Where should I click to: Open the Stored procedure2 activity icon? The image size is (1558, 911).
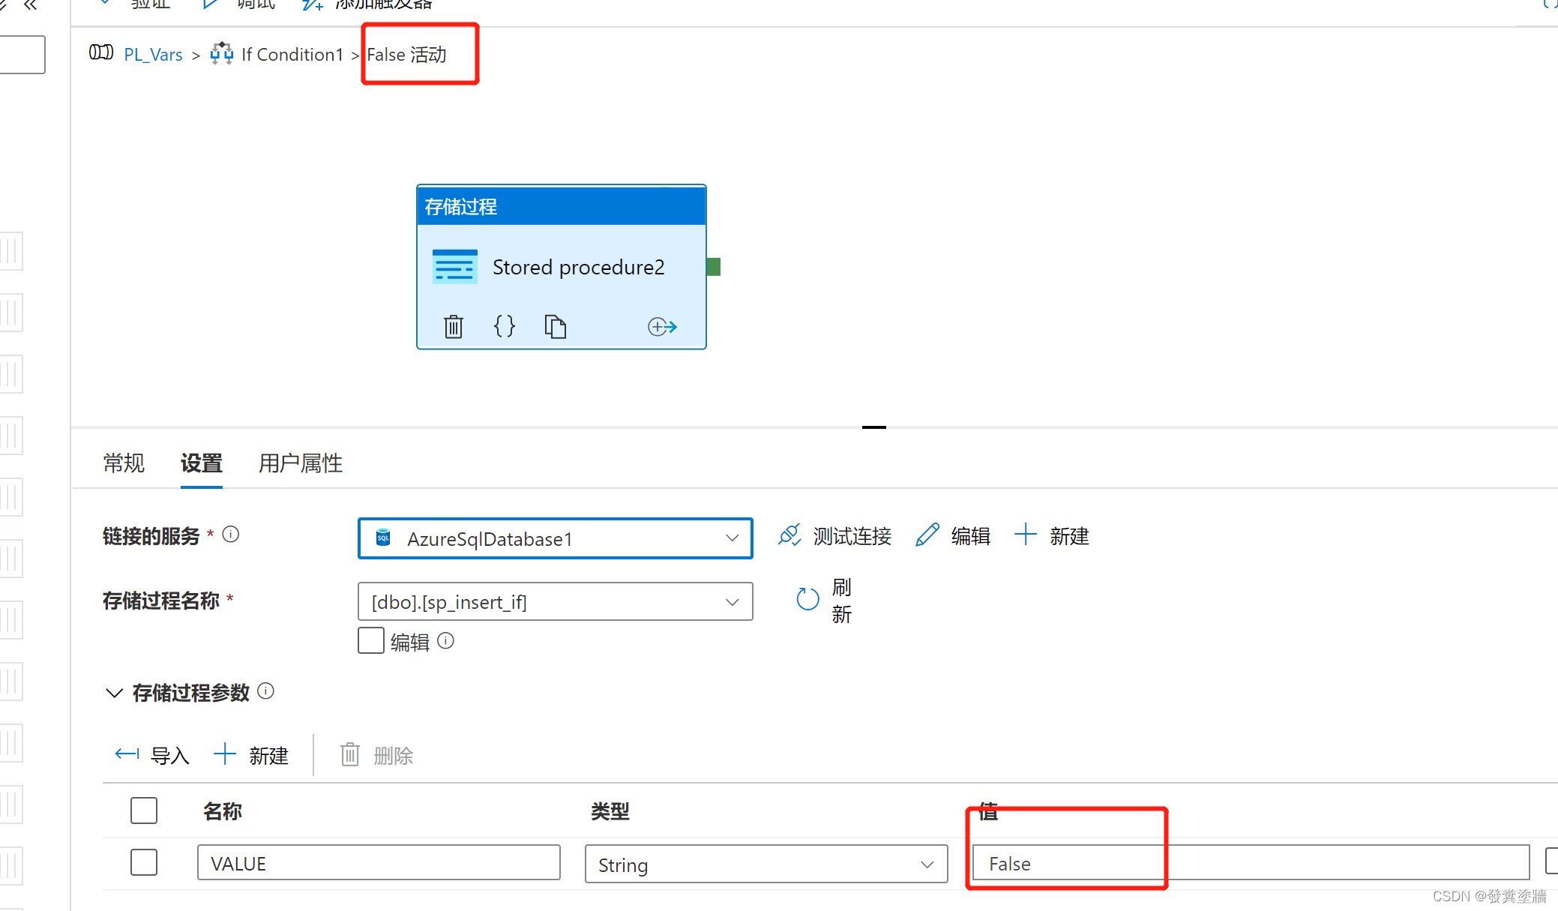tap(455, 267)
